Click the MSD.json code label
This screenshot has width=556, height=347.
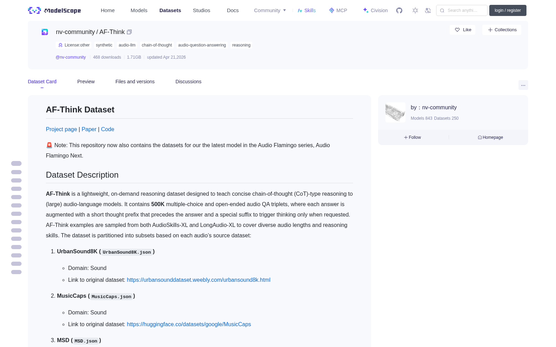[86, 341]
